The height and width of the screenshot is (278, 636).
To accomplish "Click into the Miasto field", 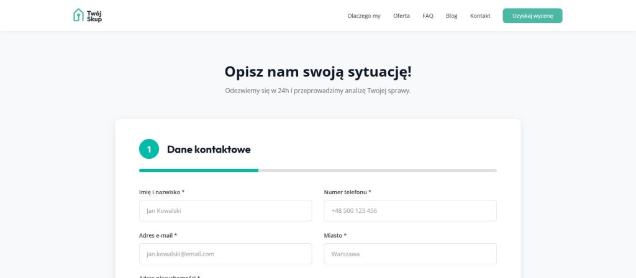I will point(410,254).
